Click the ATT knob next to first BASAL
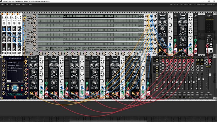 41,62
